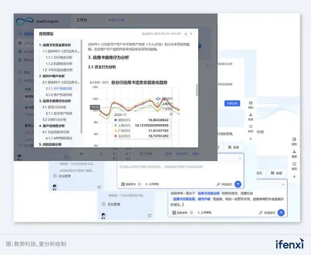Screen dimensions: 311x255
Task: Open 3.1.1 透支客户特征 in the outline
Action: coord(59,113)
